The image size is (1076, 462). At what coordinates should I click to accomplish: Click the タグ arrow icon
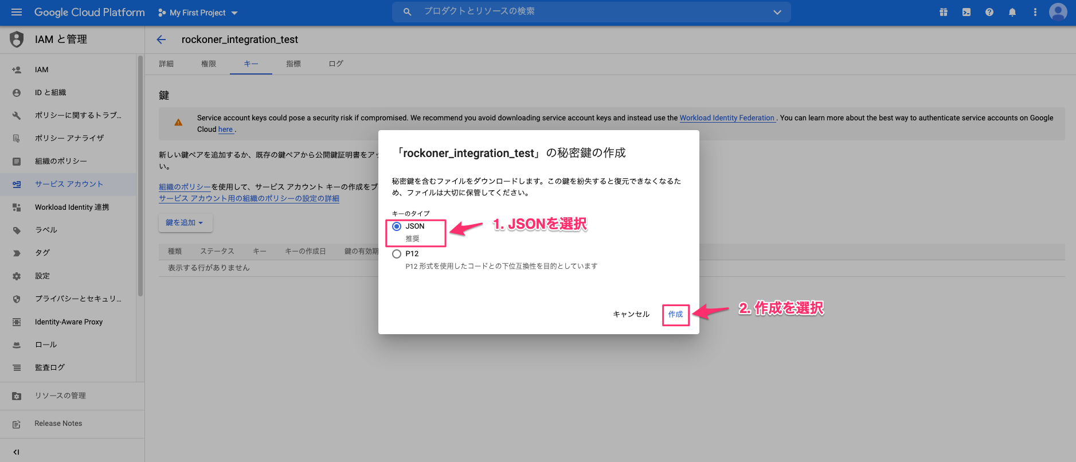click(17, 253)
